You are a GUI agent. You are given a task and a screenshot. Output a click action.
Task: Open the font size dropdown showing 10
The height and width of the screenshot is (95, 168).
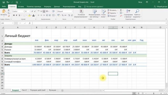(x=30, y=11)
